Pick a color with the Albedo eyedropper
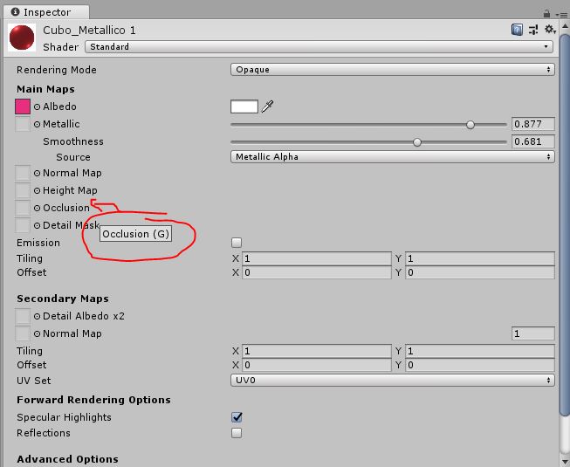The width and height of the screenshot is (570, 467). coord(267,106)
